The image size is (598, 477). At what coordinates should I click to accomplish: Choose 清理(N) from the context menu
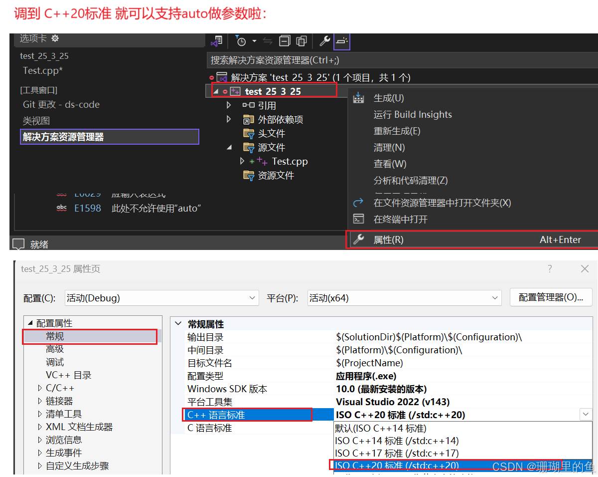click(x=389, y=147)
